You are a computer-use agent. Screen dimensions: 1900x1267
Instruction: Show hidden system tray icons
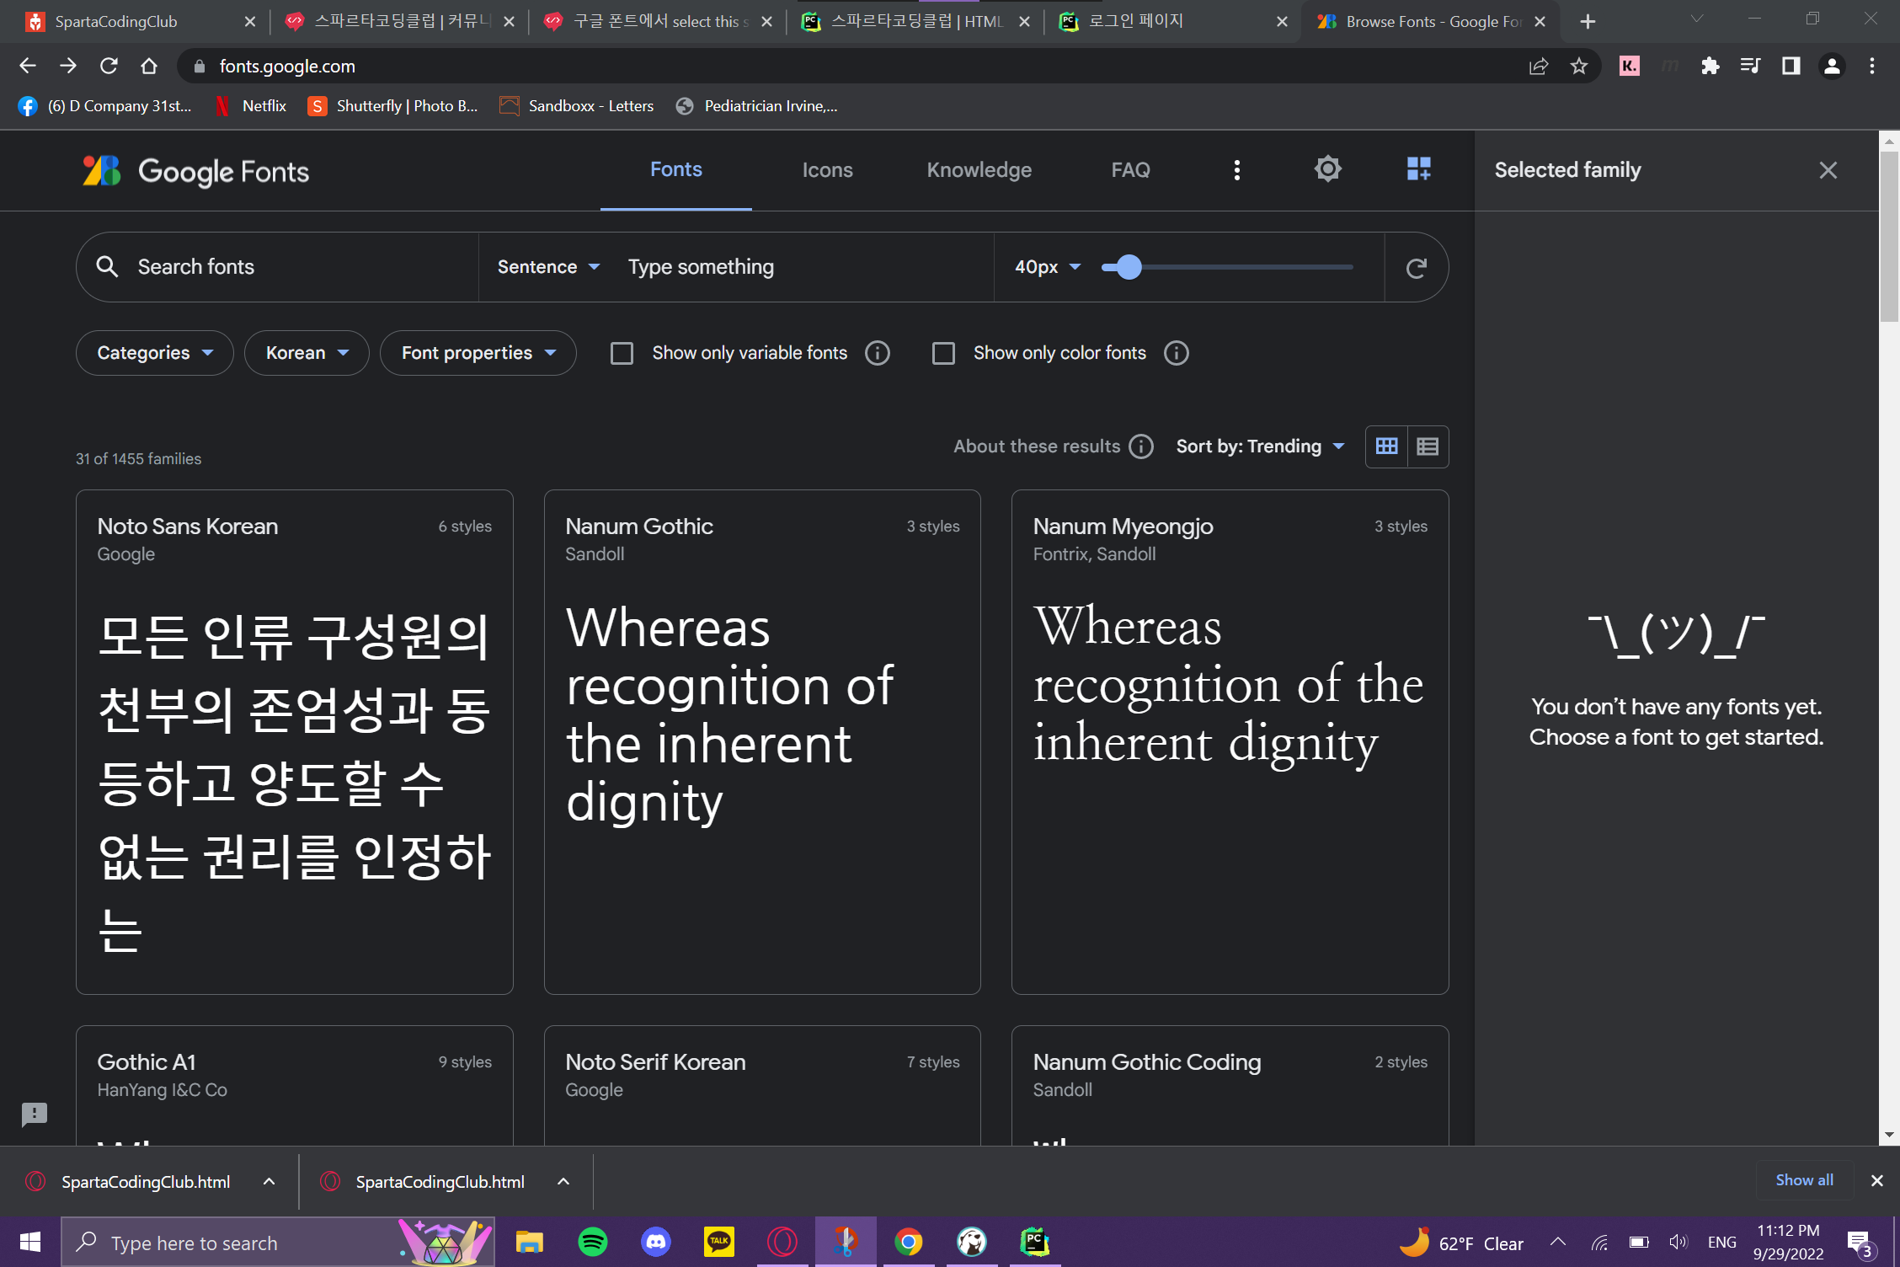pyautogui.click(x=1558, y=1242)
